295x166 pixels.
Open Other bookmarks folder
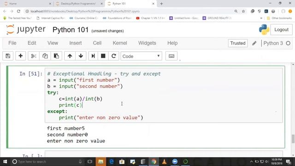click(x=279, y=18)
